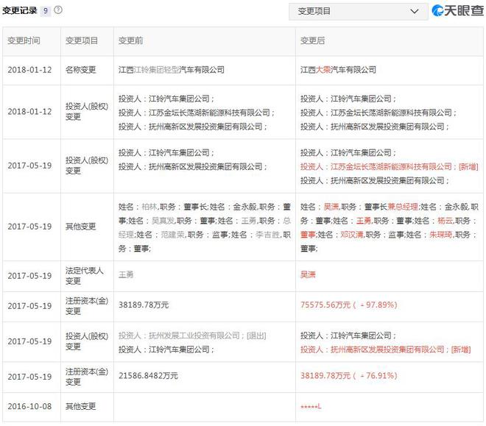
Task: Click the date 2016-10-08
Action: (x=29, y=406)
